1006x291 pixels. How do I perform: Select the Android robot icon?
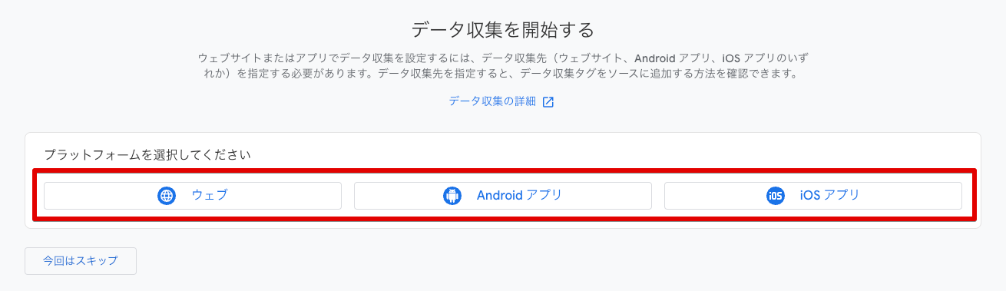pyautogui.click(x=452, y=196)
